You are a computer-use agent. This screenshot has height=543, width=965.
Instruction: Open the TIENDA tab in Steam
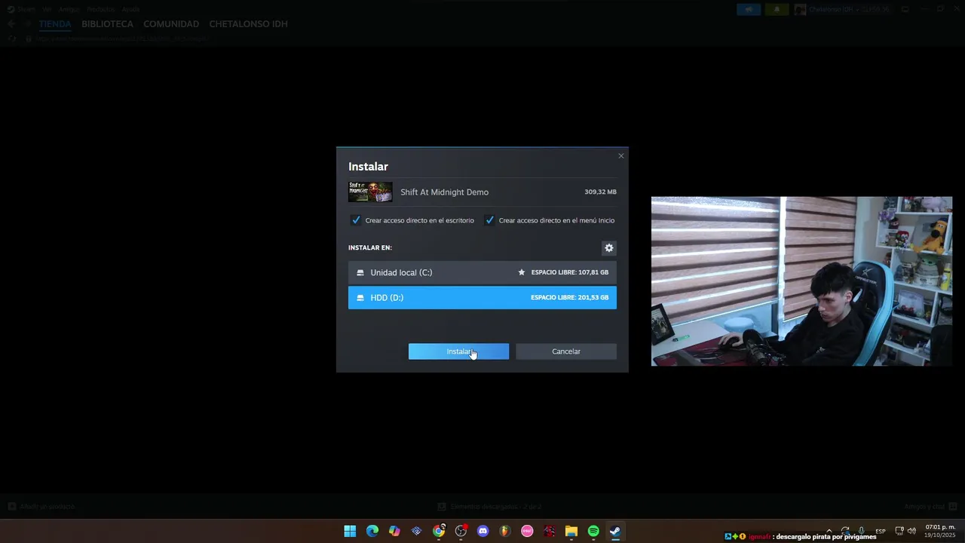pyautogui.click(x=55, y=24)
